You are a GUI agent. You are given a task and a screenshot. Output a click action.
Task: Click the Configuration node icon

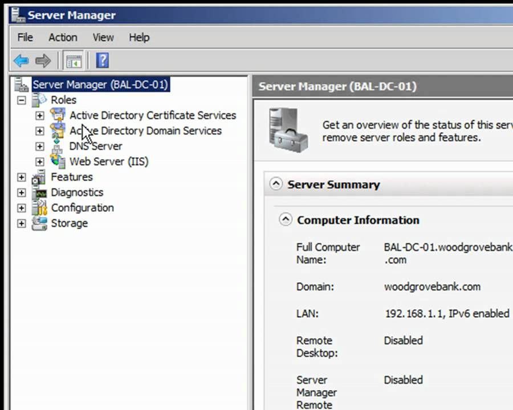[x=39, y=208]
